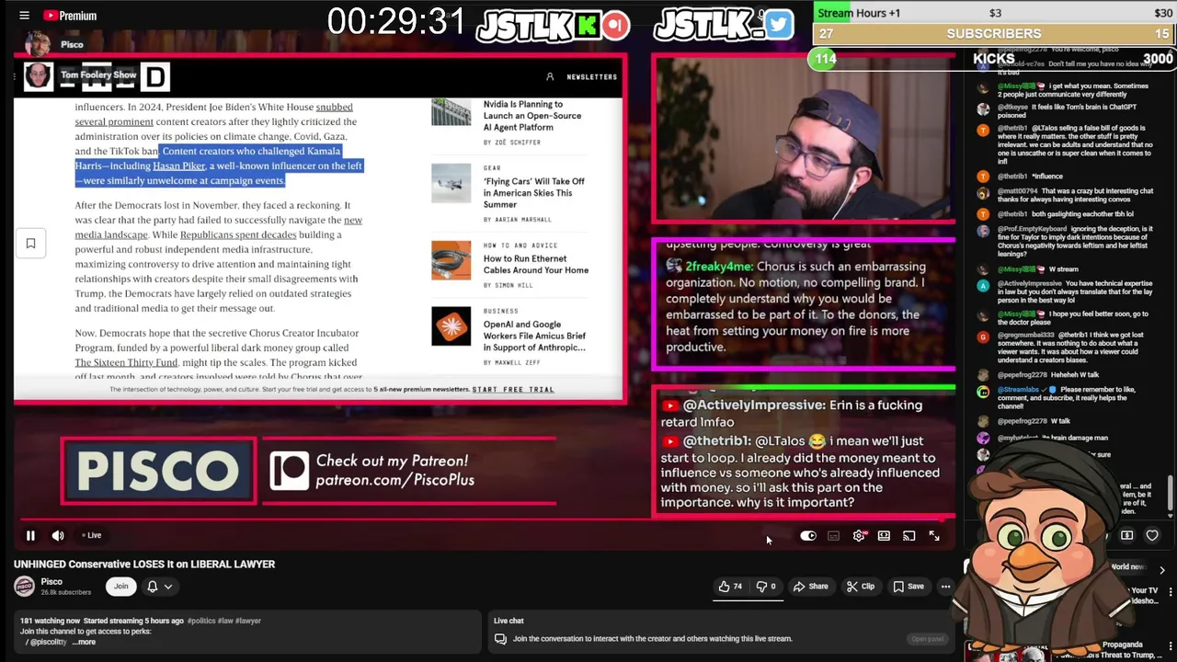Go to YouTube Premium home logo
The image size is (1177, 662).
pyautogui.click(x=69, y=16)
